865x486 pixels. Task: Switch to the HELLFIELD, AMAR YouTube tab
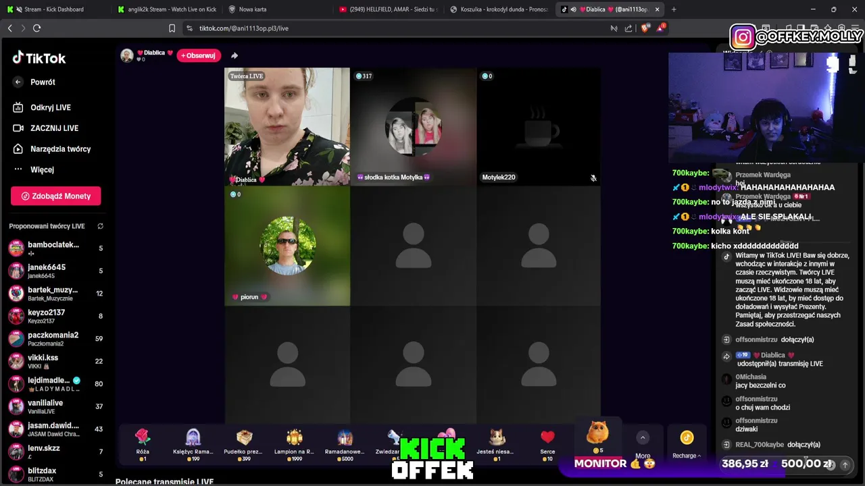389,9
